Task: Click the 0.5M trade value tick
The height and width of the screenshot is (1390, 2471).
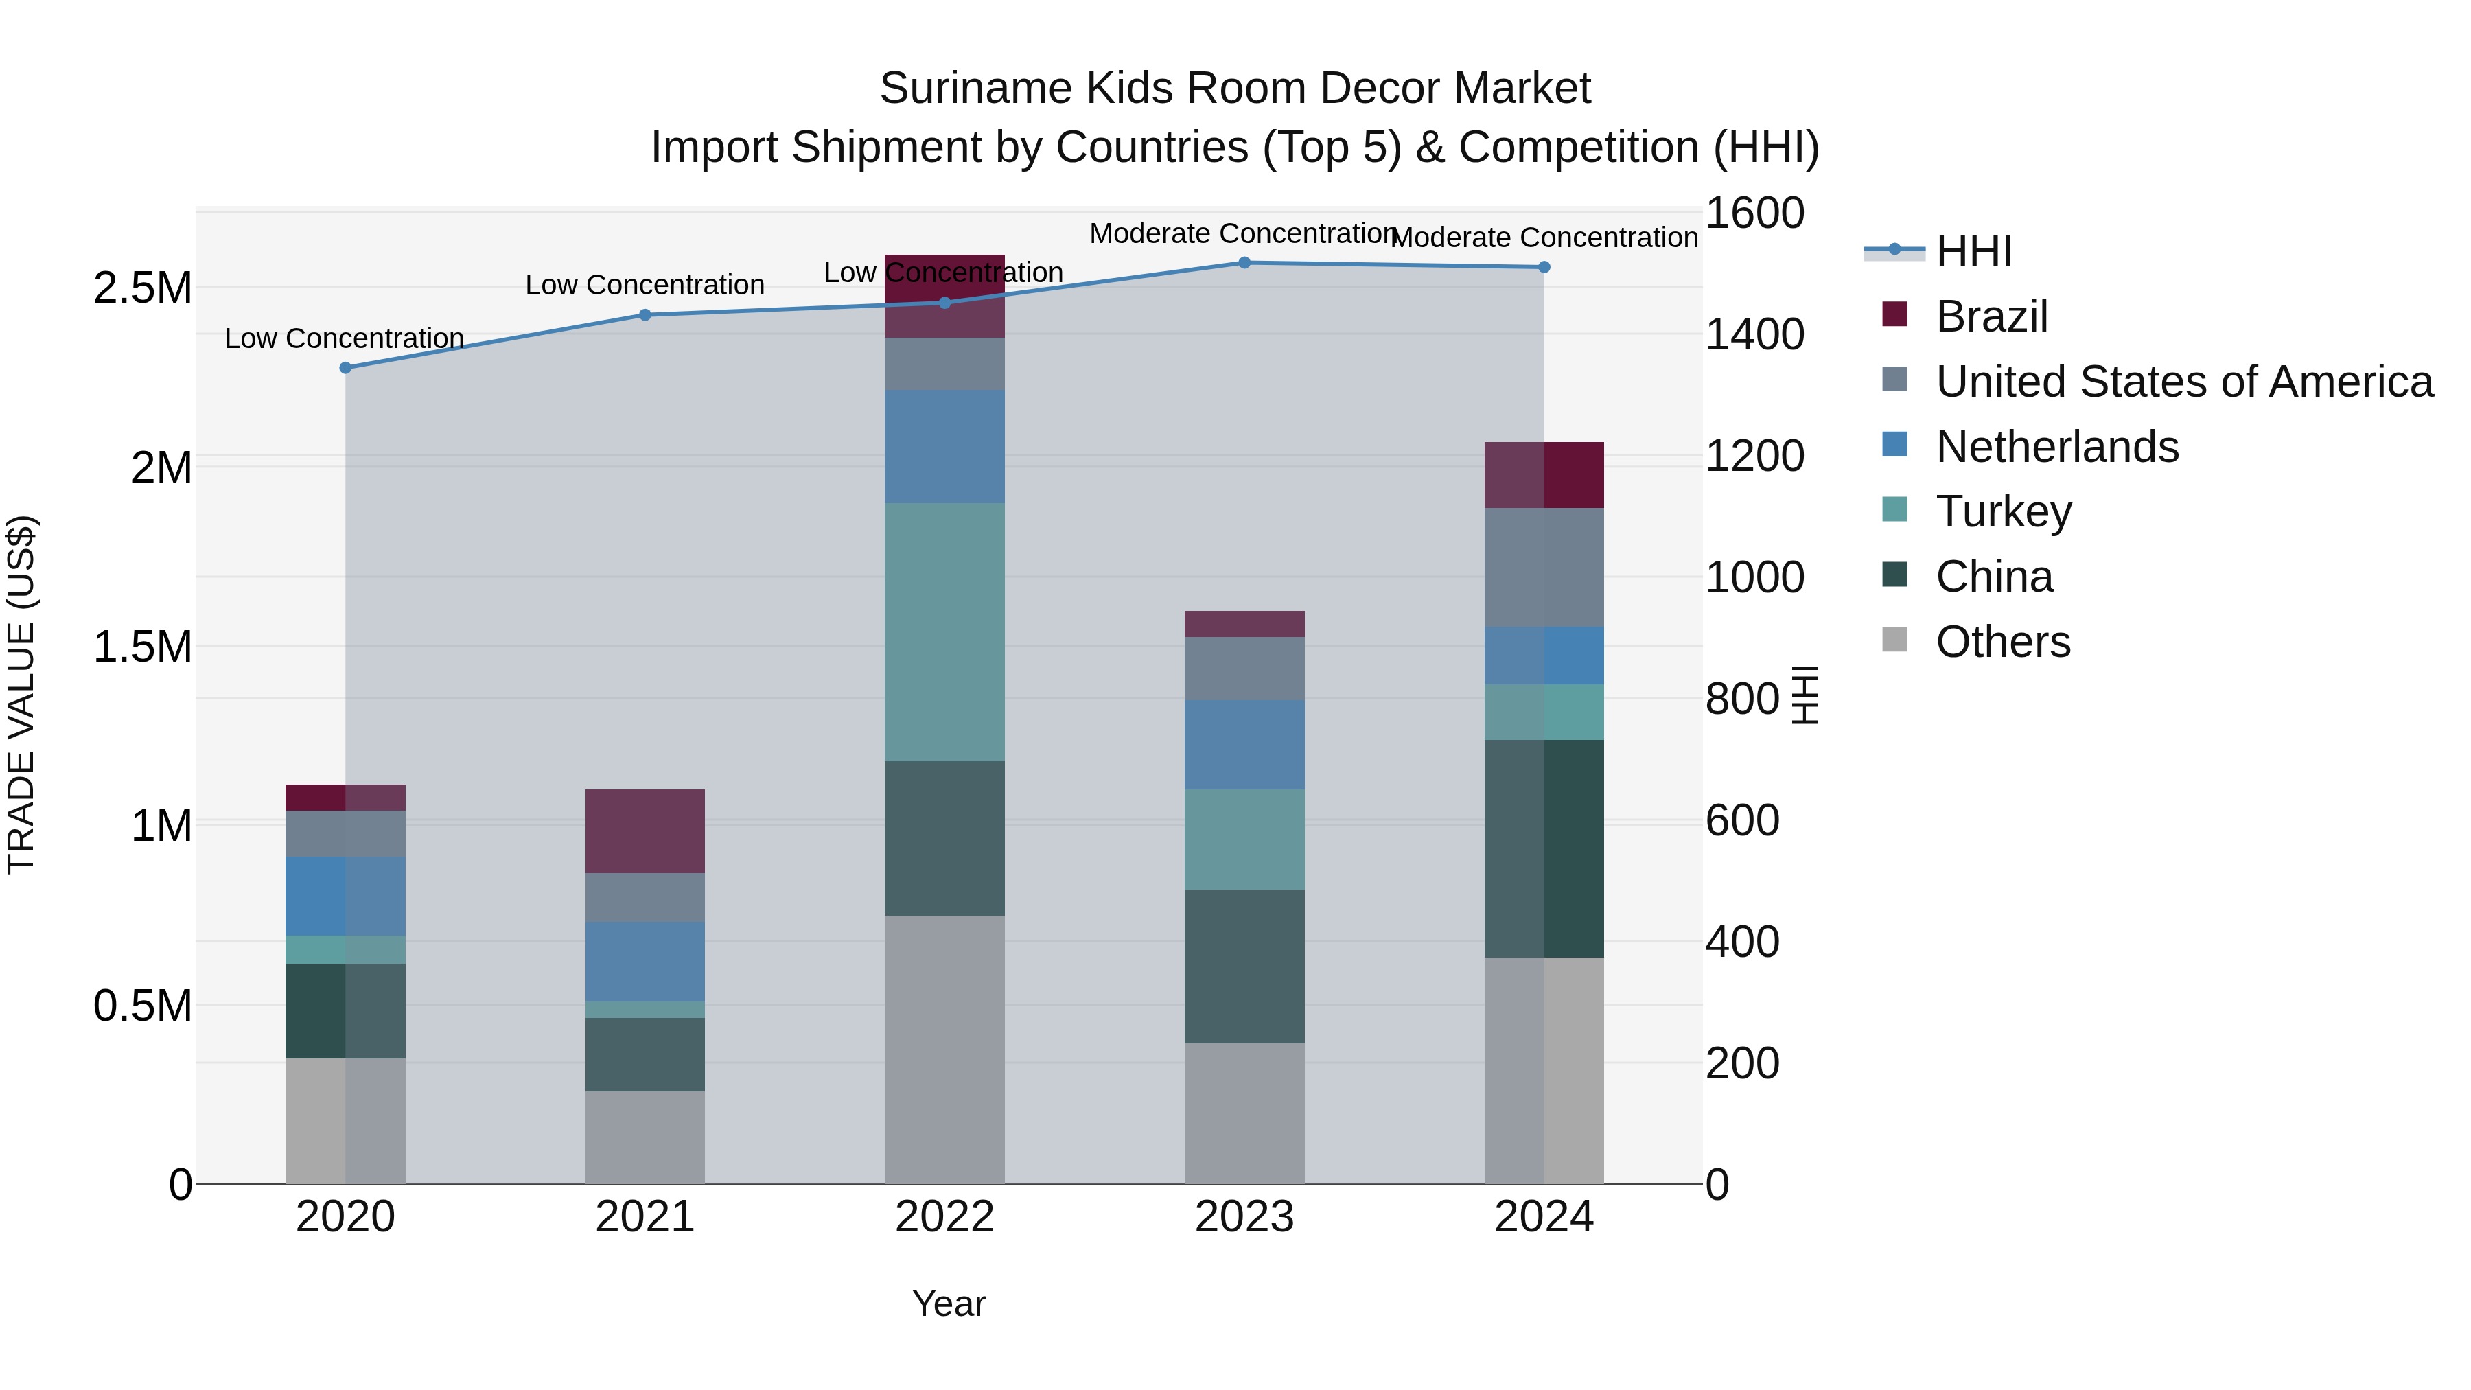Action: point(143,1006)
